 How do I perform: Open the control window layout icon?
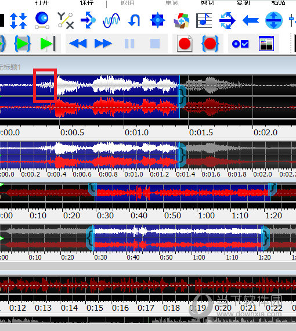266,44
